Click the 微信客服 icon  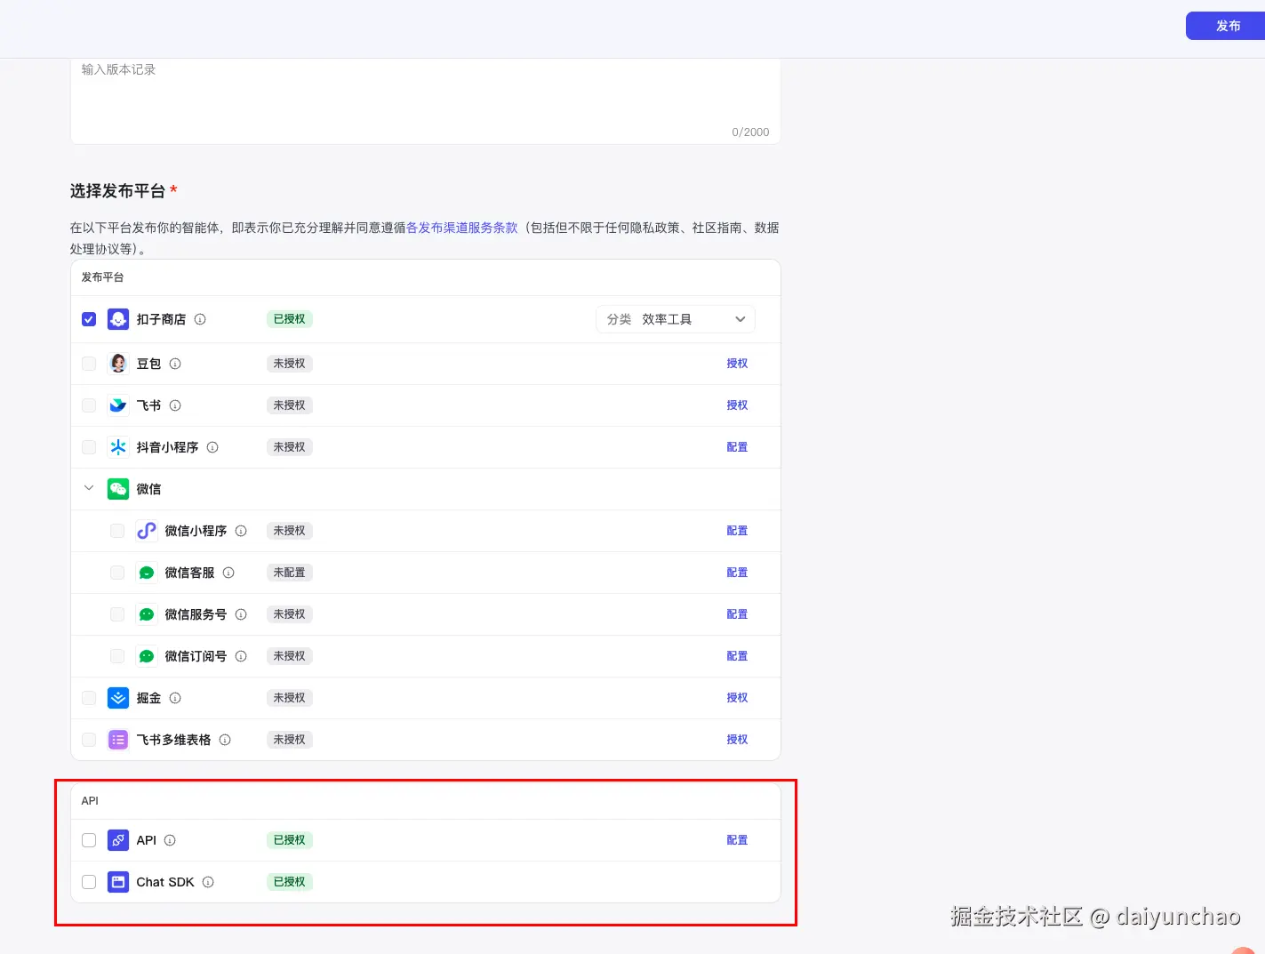click(147, 573)
